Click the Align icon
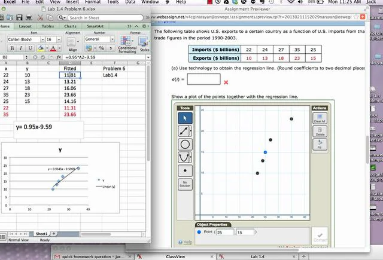Viewport: 383px width, 260px height. point(71,41)
